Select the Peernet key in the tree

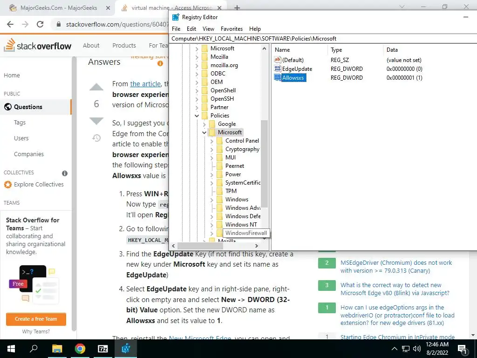235,166
